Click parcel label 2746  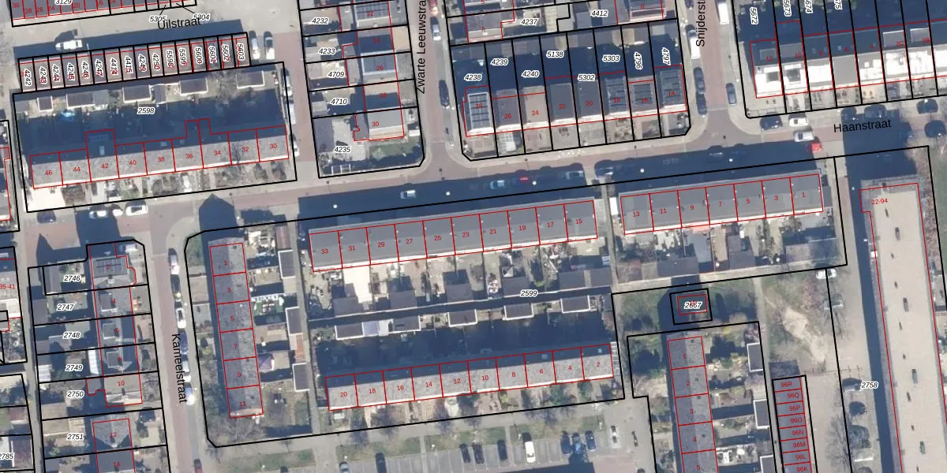73,278
